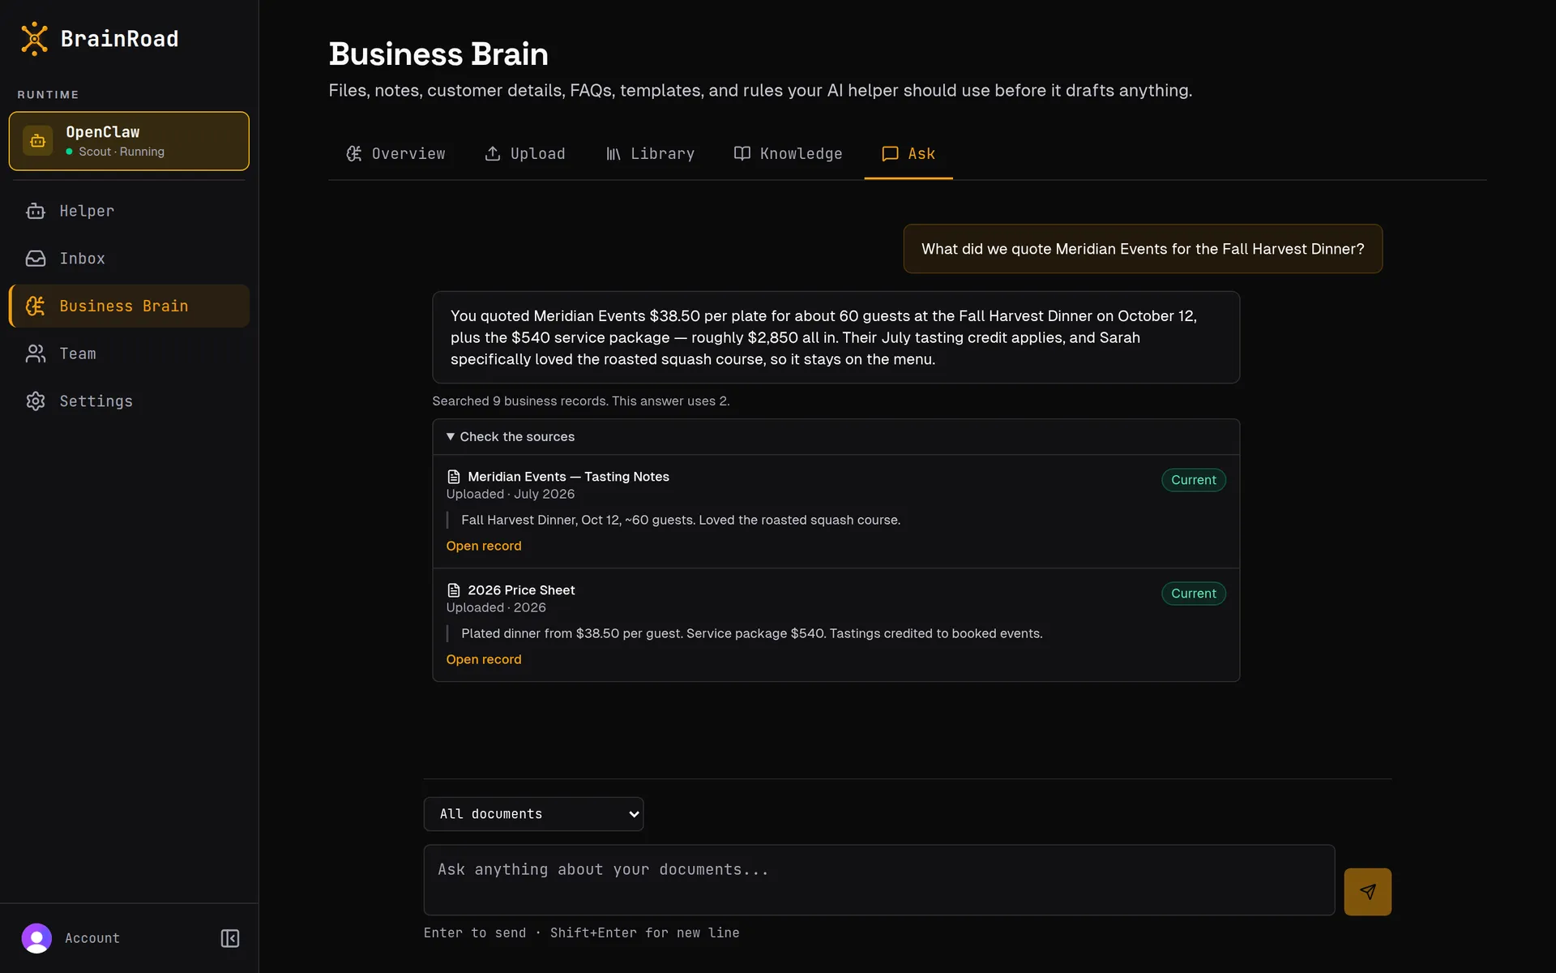Screen dimensions: 1556x973
Task: Open the Helper page
Action: click(129, 211)
